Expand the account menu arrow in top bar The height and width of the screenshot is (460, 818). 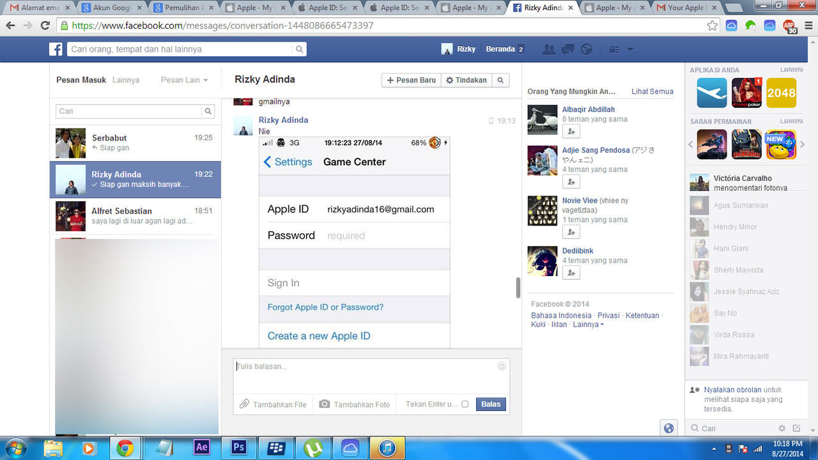click(630, 49)
